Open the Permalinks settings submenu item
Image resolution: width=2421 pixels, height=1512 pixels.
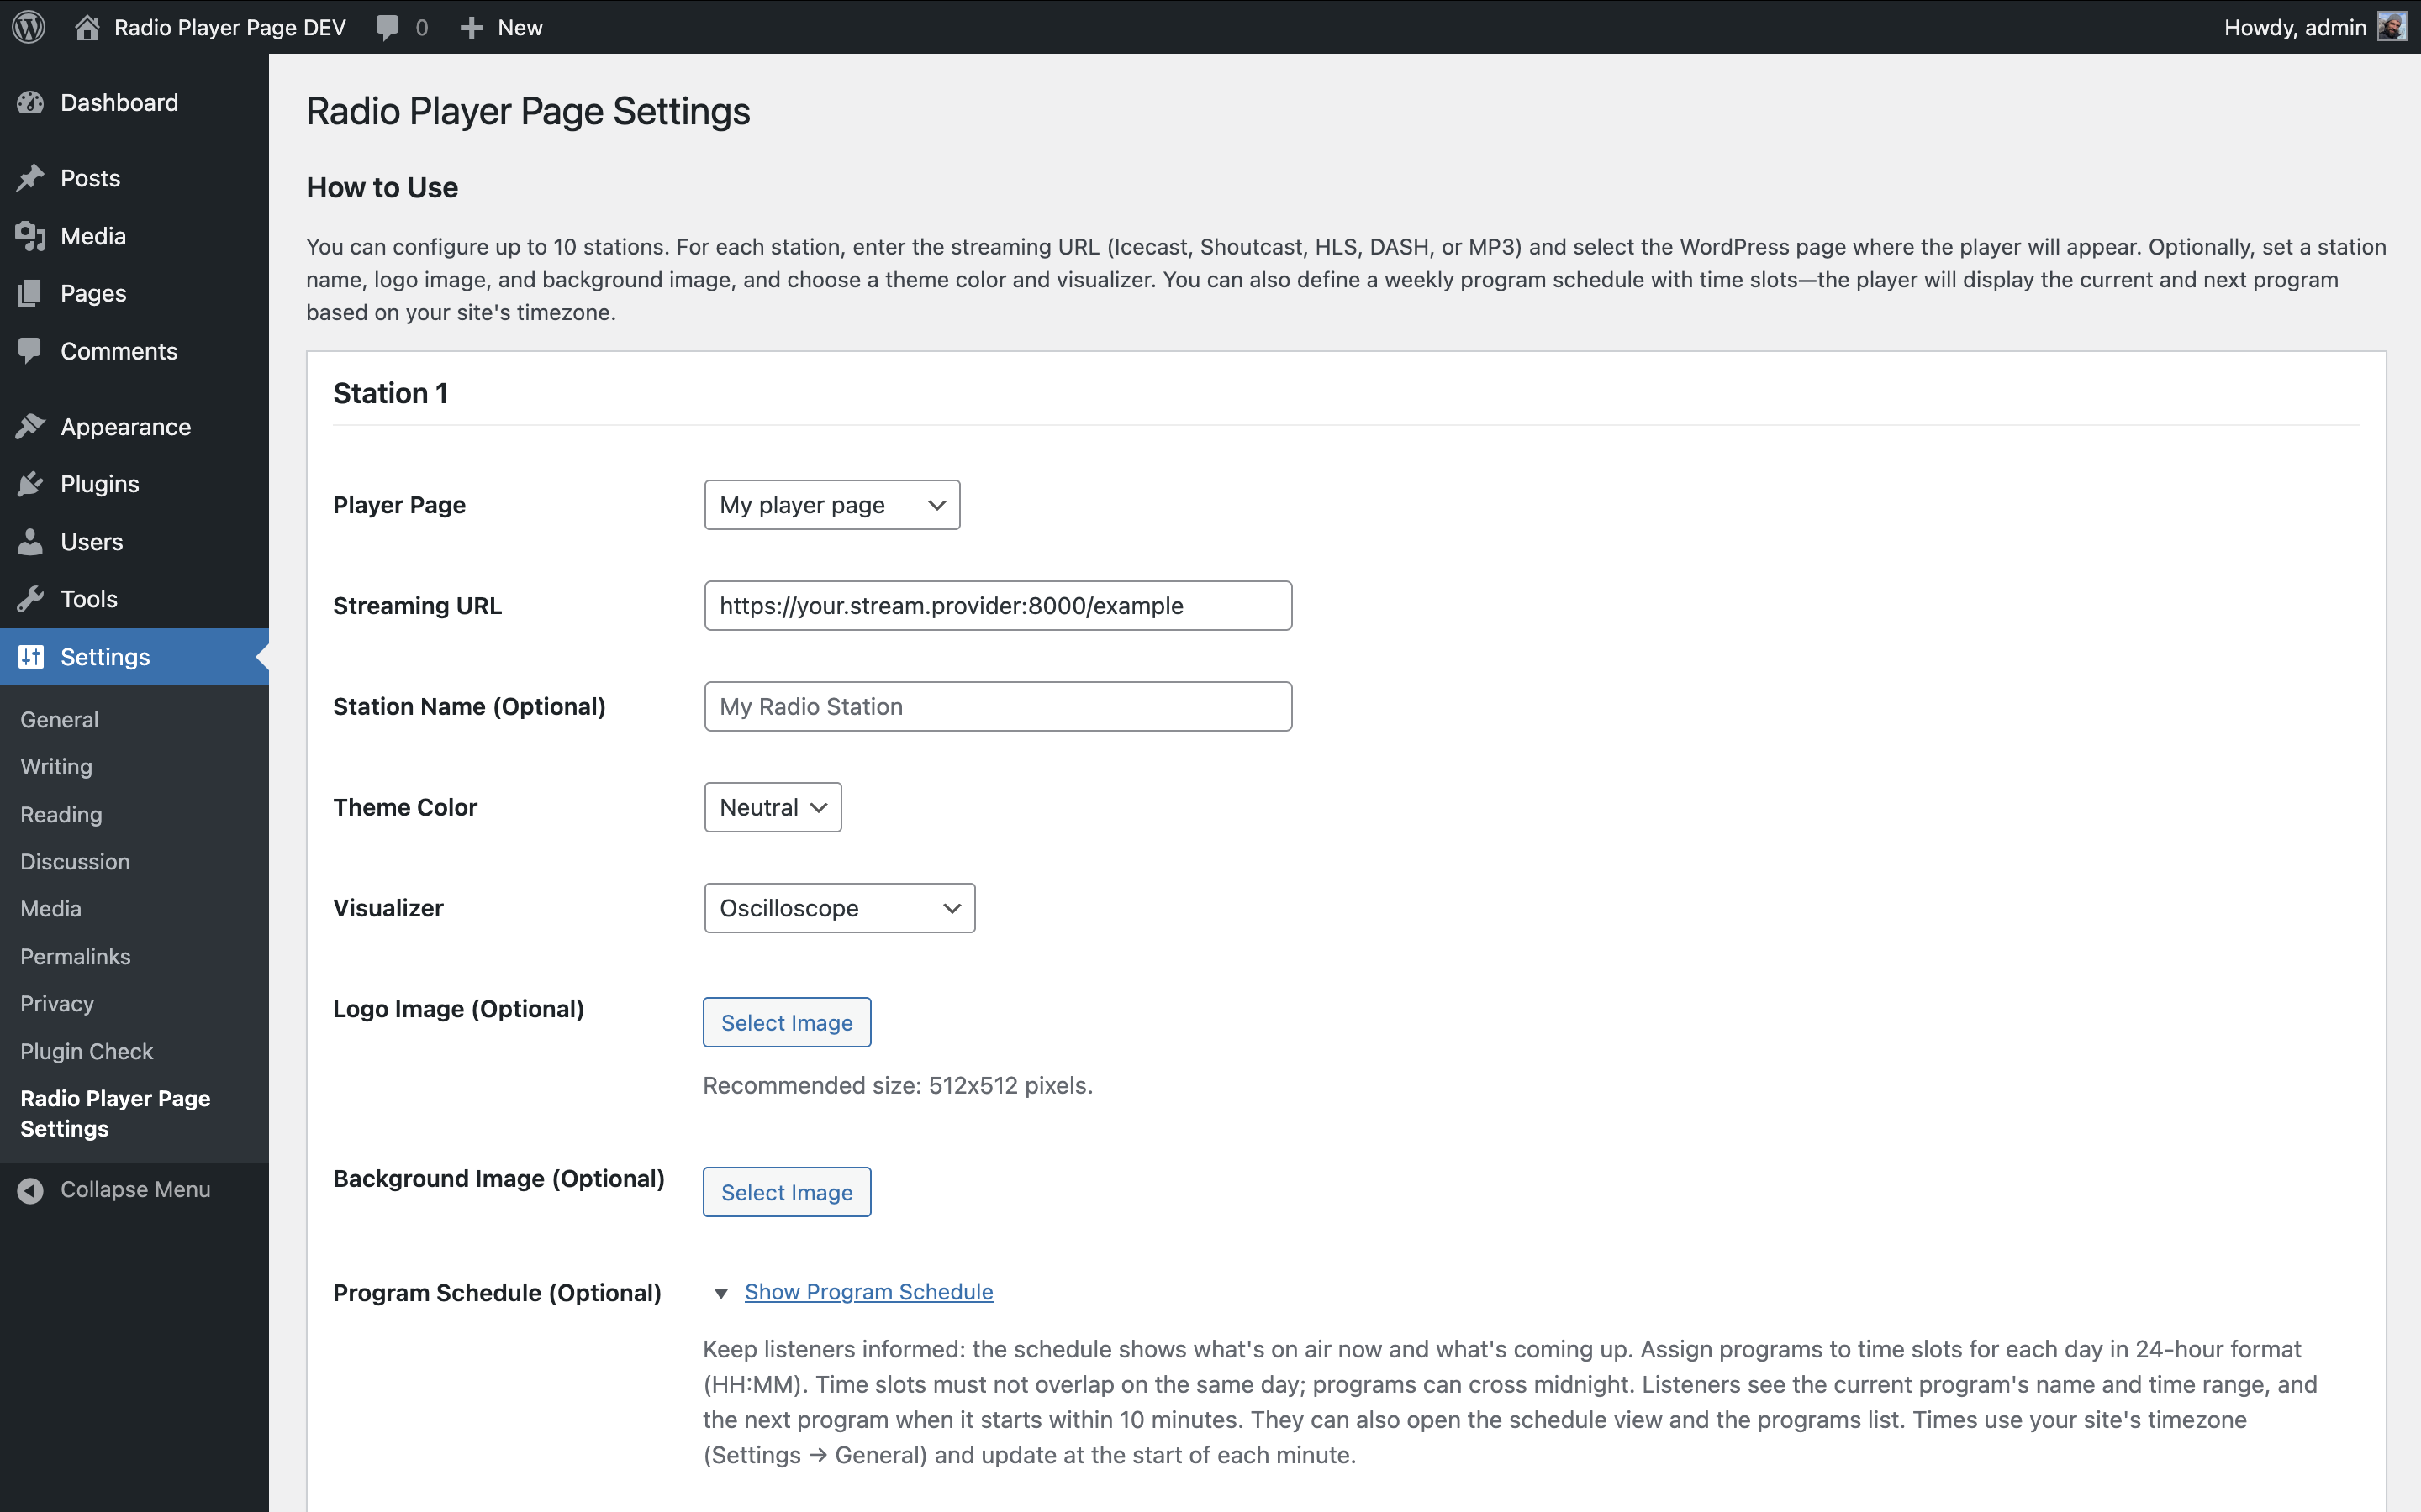(75, 956)
